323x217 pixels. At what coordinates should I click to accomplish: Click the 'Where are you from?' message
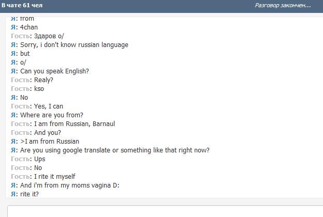(x=51, y=115)
